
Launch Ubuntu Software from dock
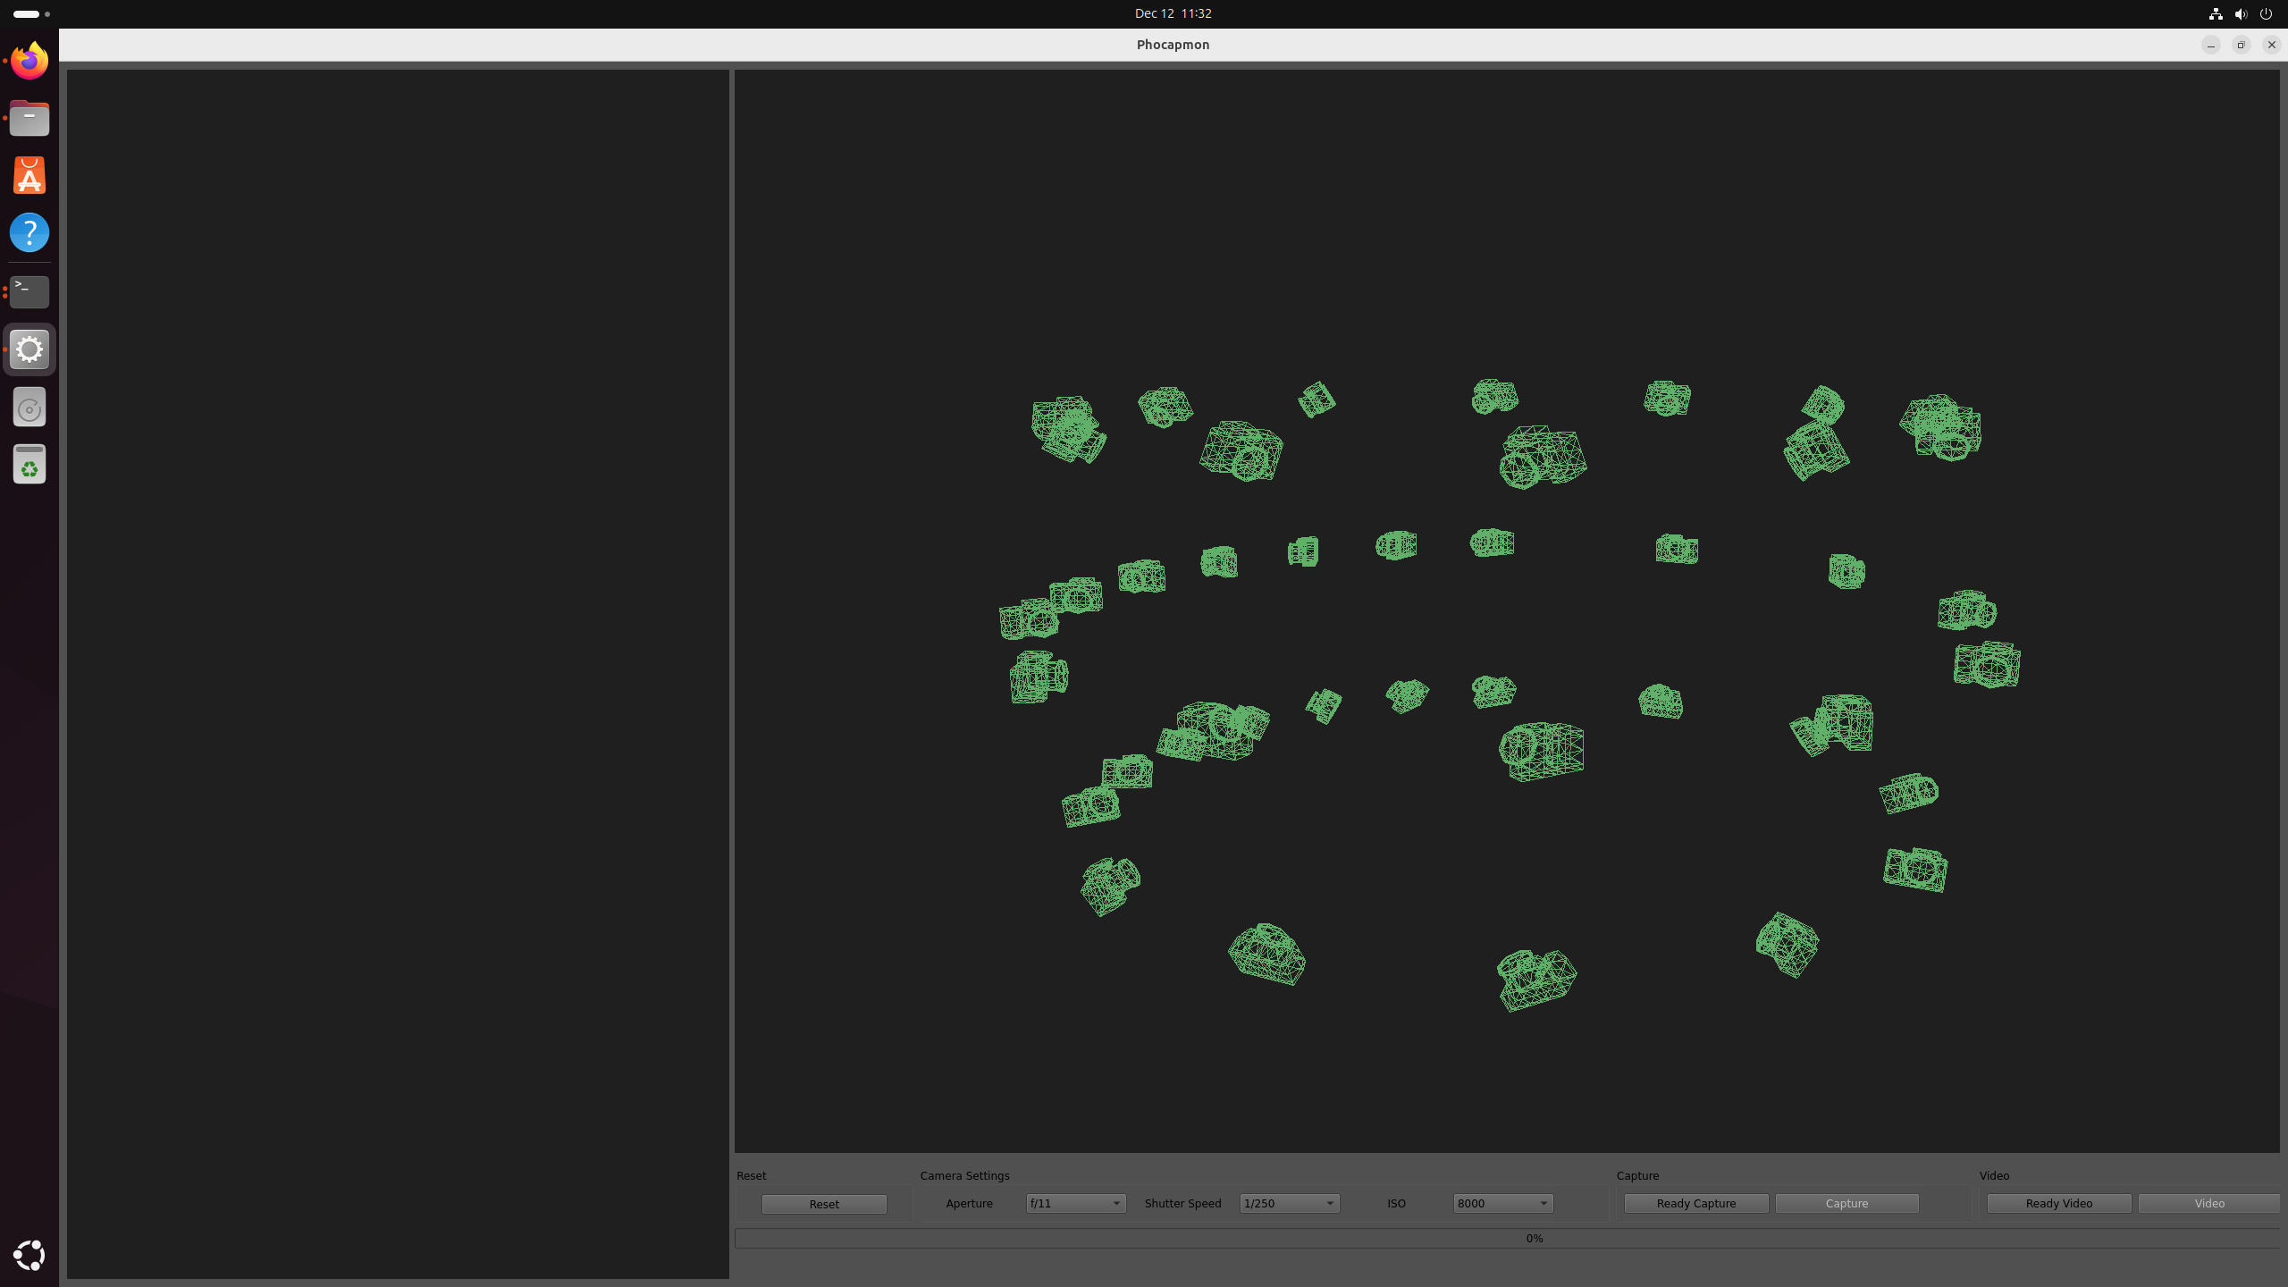[x=29, y=175]
